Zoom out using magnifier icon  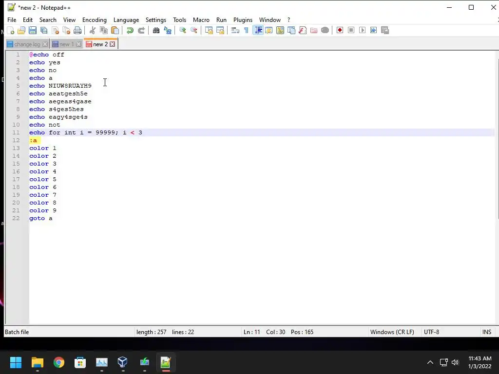[x=193, y=30]
